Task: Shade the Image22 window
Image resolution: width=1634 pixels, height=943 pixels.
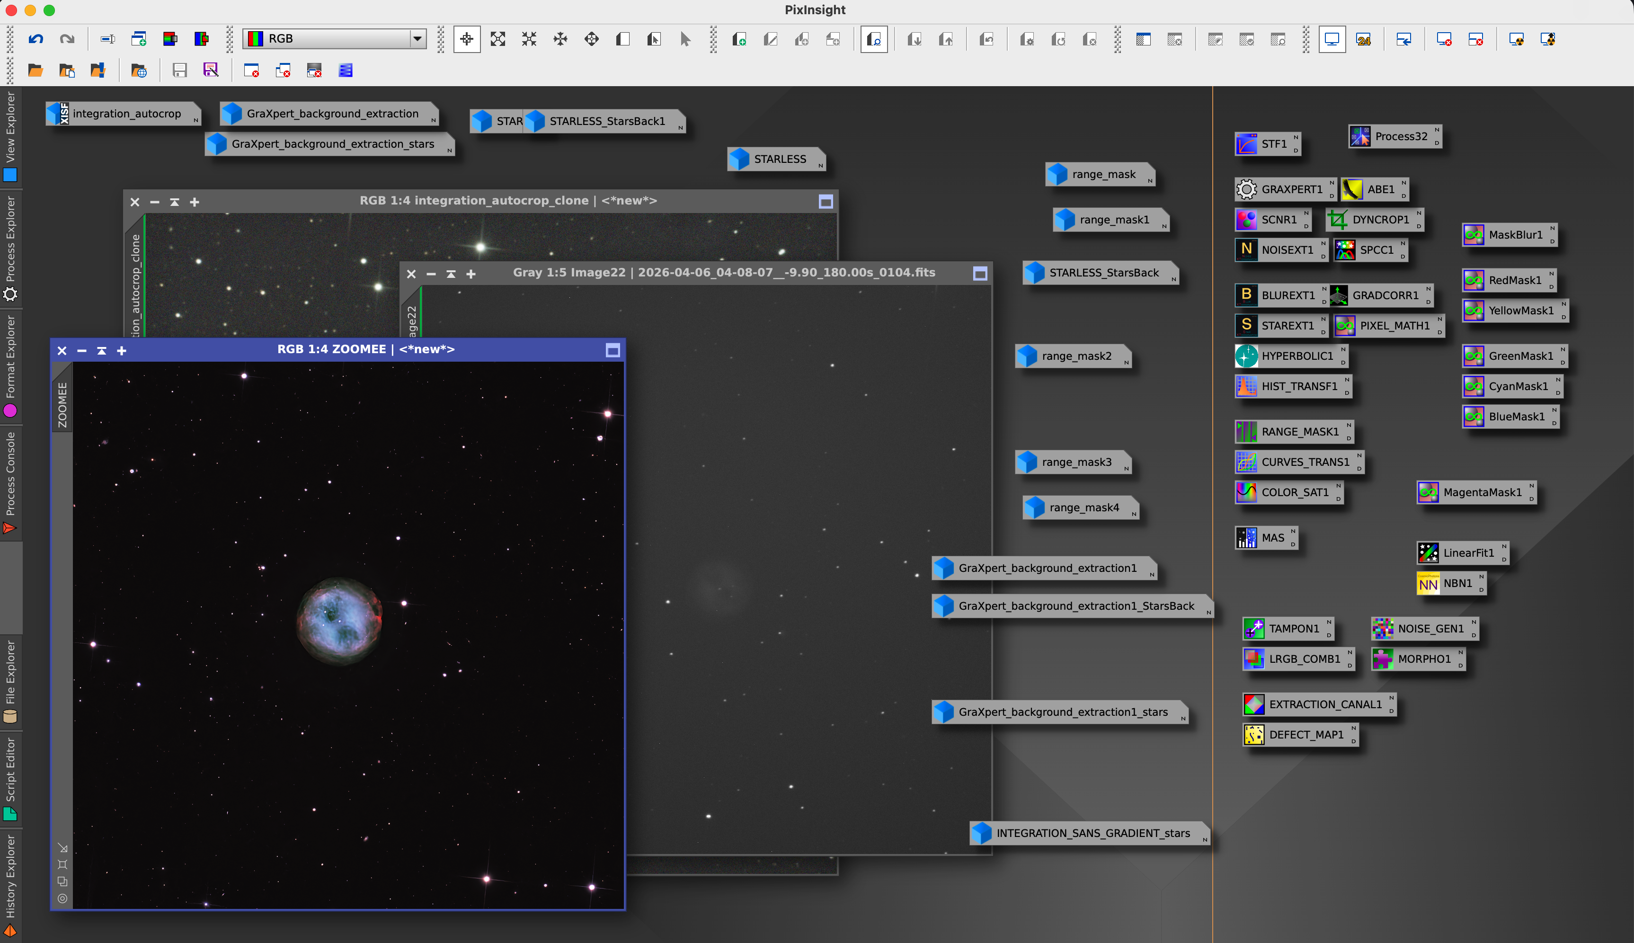Action: tap(451, 274)
